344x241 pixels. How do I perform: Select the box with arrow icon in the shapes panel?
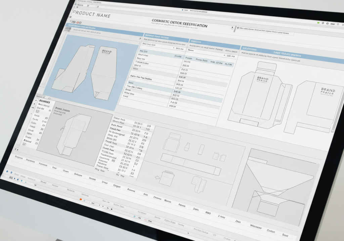click(x=164, y=178)
